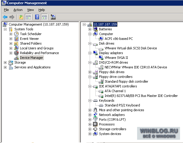This screenshot has height=143, width=183.
Task: Open Help via the question mark icon
Action: pos(37,17)
